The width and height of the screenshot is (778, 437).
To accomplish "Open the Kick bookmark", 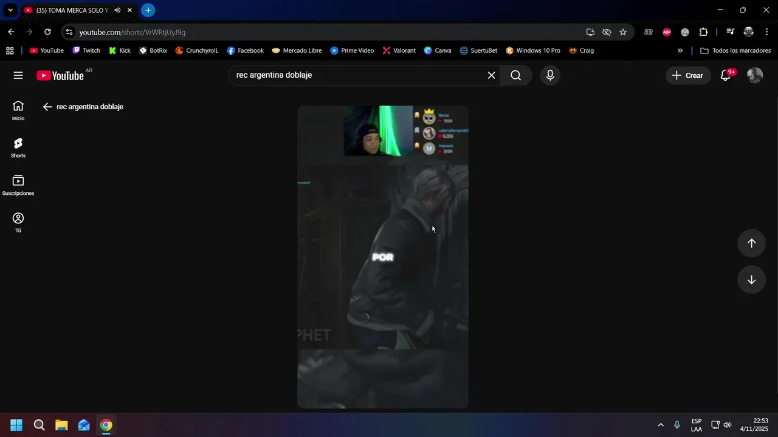I will pyautogui.click(x=120, y=51).
